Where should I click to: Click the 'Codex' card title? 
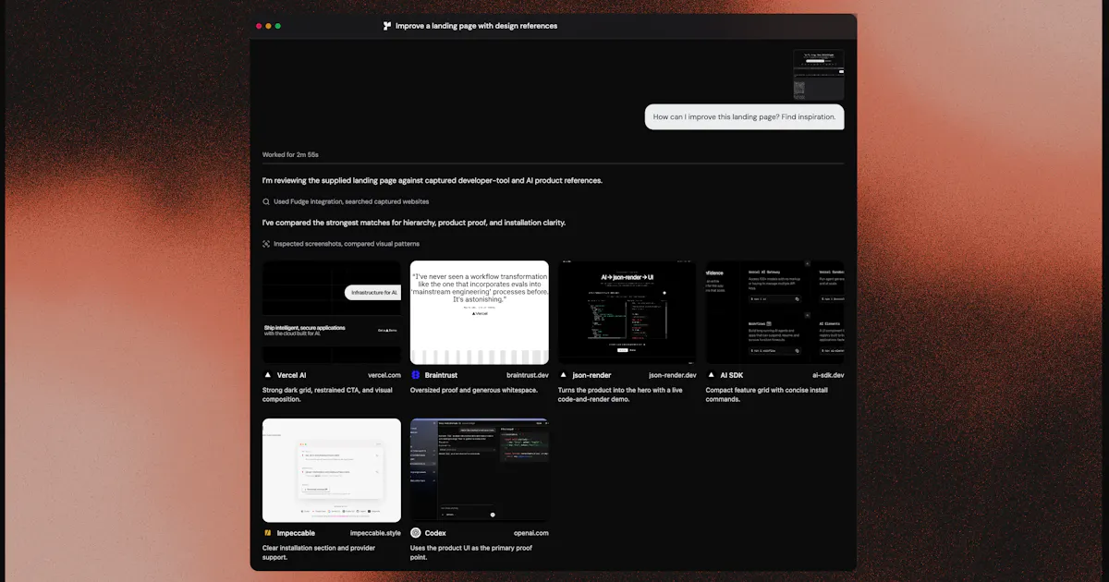click(435, 533)
